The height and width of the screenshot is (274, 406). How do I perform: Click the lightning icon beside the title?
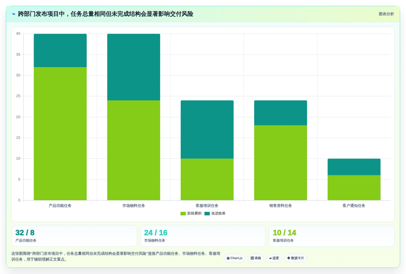coord(14,14)
